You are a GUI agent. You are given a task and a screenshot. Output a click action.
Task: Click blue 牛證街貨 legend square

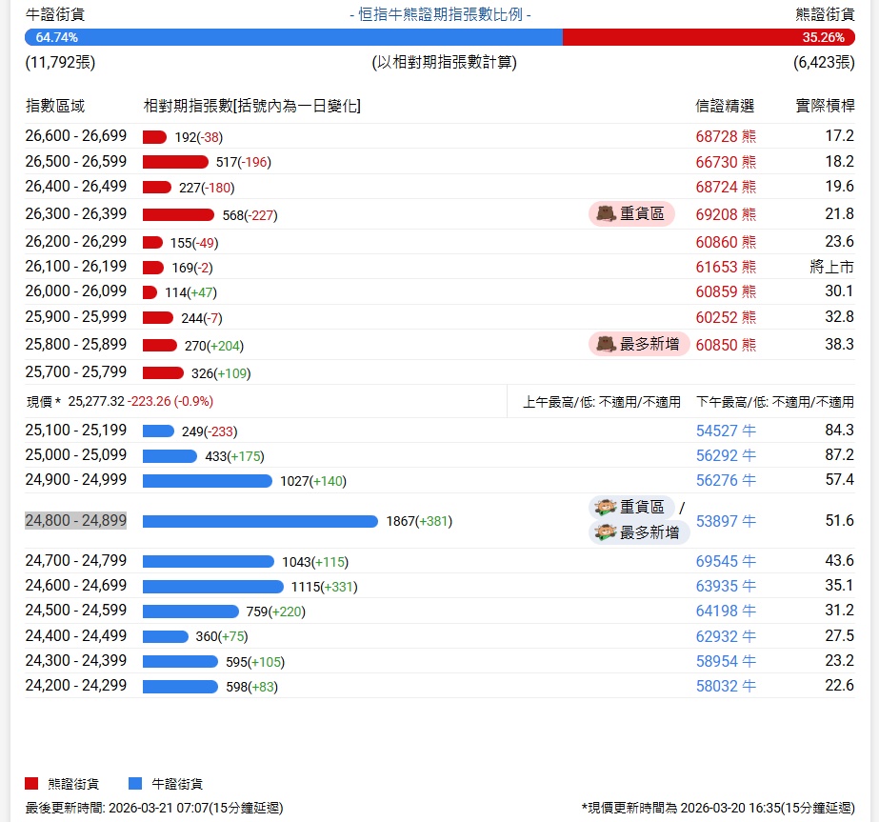pyautogui.click(x=135, y=783)
